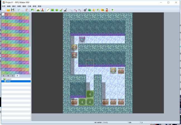The width and height of the screenshot is (181, 125).
Task: Open the 帮助 (Help) menu
Action: (40, 6)
